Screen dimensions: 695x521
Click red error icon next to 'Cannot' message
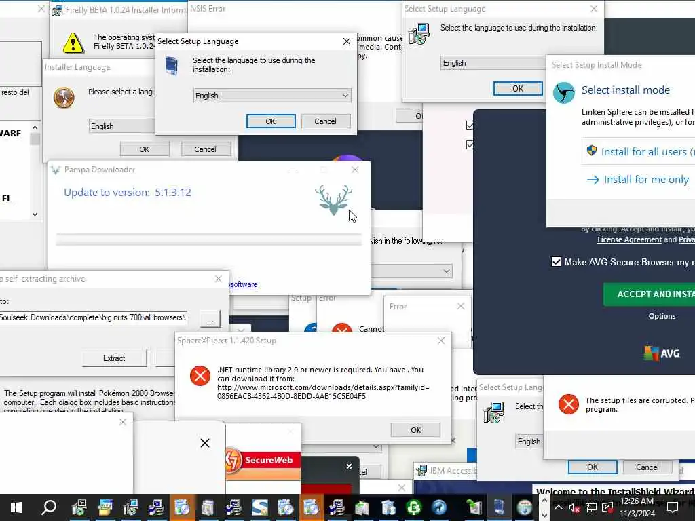click(342, 329)
